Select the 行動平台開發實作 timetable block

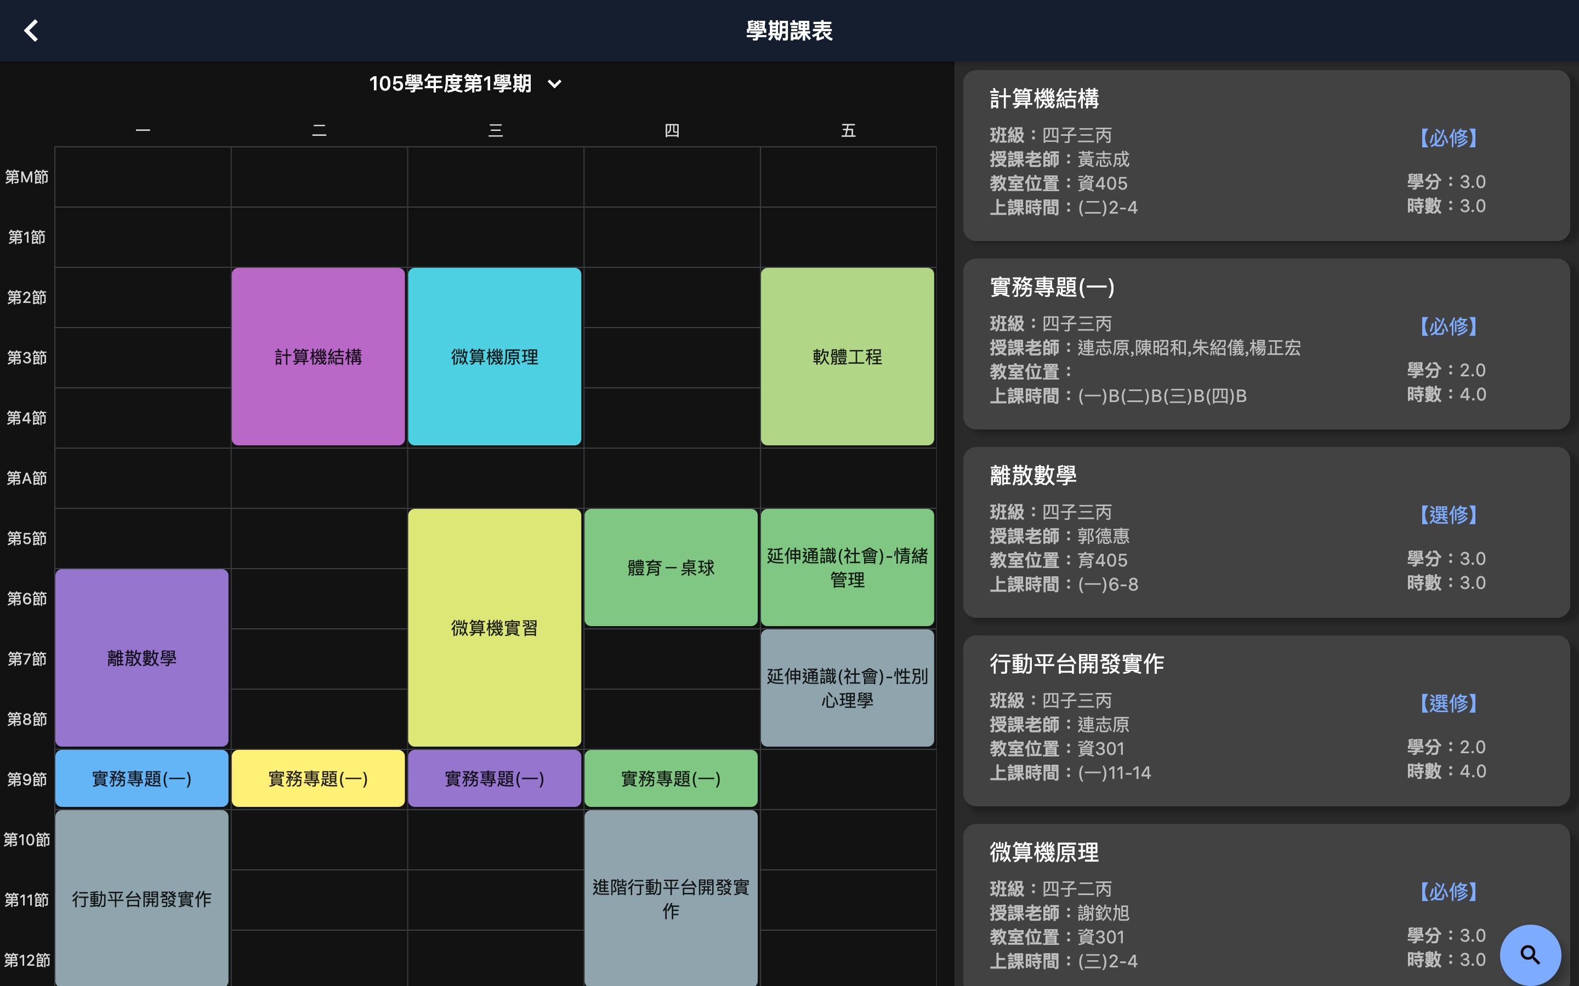(141, 898)
